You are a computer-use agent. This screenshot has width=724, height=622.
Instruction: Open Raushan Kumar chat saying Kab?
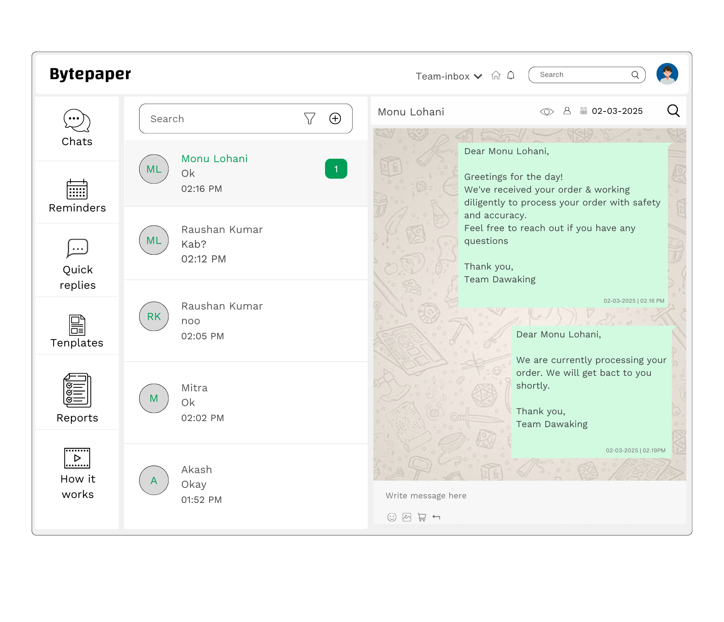(x=246, y=244)
